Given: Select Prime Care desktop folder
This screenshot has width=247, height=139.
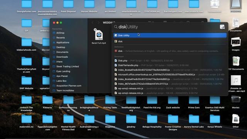Looking at the screenshot, I should (x=194, y=102).
